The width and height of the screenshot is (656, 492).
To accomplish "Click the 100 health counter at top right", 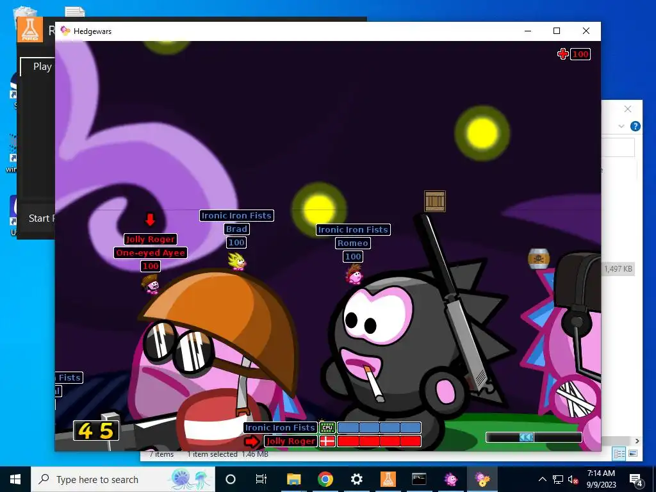I will (x=580, y=54).
